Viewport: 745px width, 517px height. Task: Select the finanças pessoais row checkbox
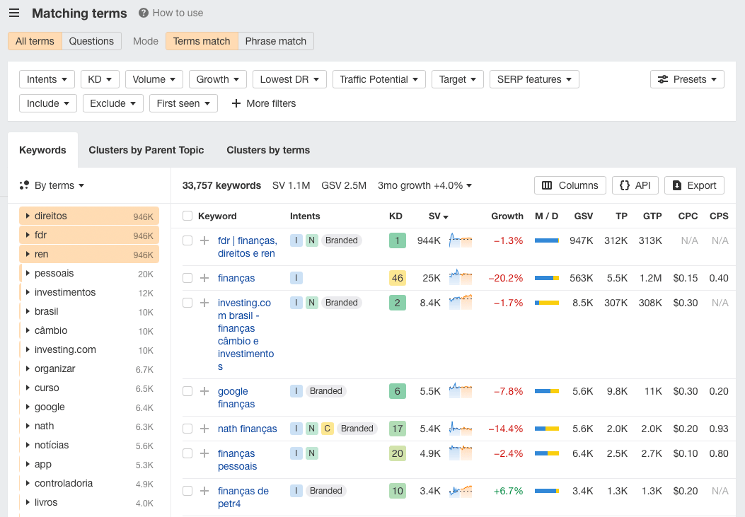click(x=187, y=453)
